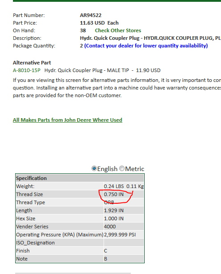Open the Check Other Stores link
The height and width of the screenshot is (274, 221).
click(x=118, y=30)
